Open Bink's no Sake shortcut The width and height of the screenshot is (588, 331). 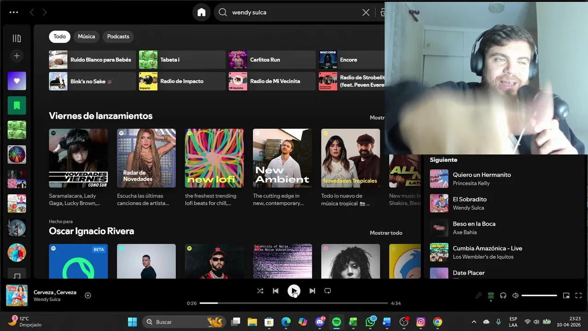92,81
